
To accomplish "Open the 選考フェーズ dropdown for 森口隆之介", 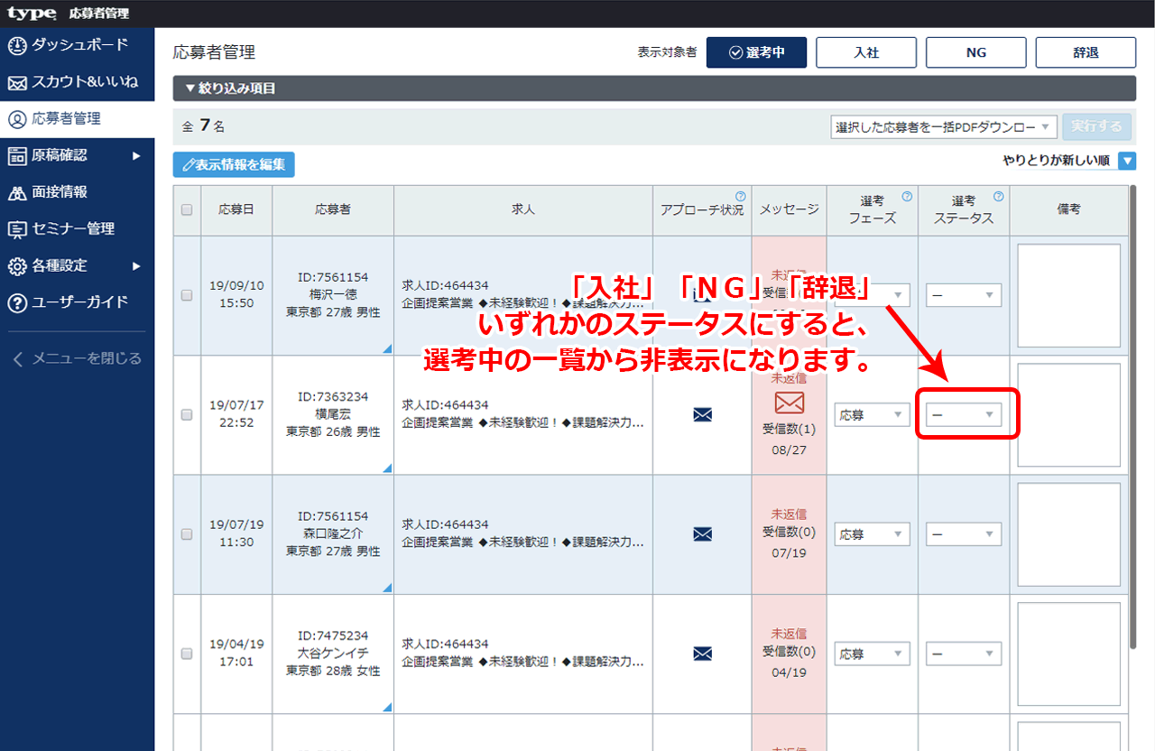I will point(872,533).
